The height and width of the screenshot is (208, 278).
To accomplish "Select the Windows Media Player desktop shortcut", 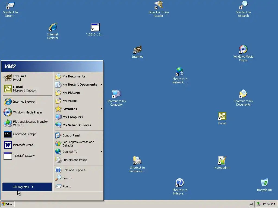I will pyautogui.click(x=243, y=53).
